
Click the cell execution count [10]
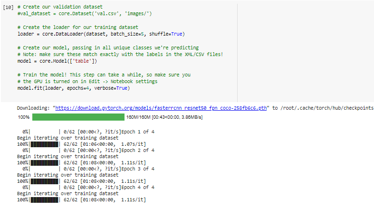tap(8, 7)
